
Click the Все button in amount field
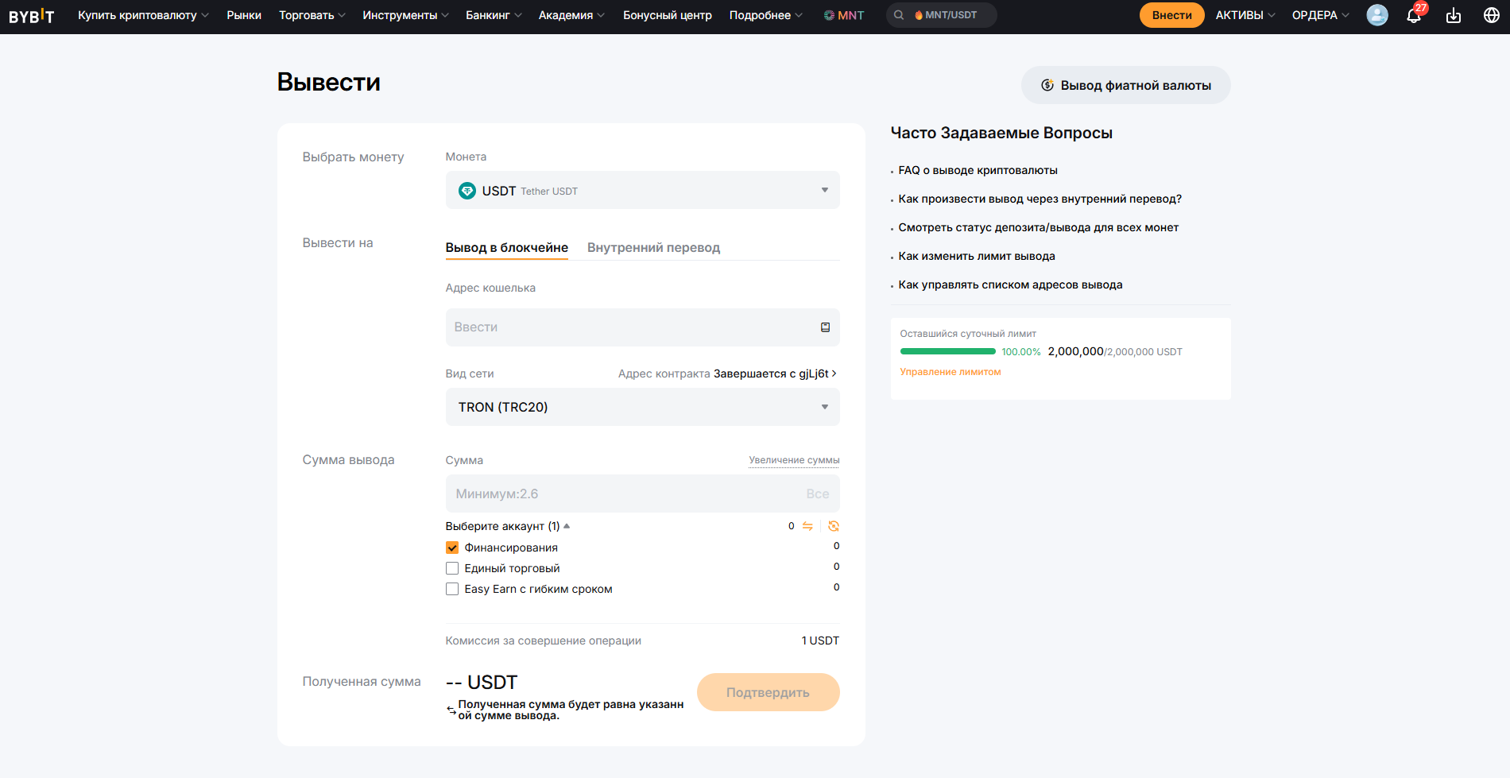click(818, 494)
